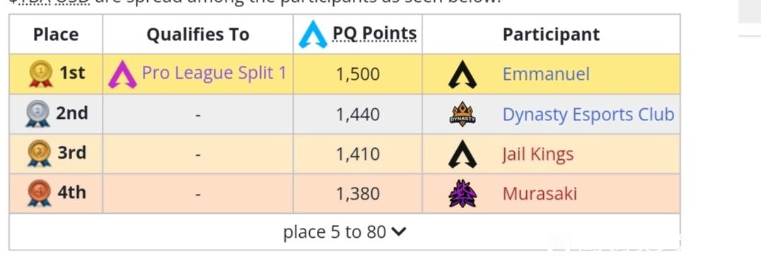Screen dimensions: 761x264
Task: Open the Dynasty Esports Club page
Action: click(588, 115)
